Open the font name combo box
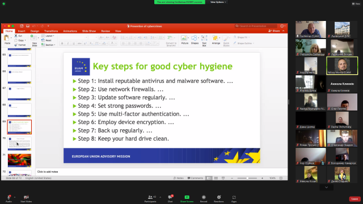 (x=74, y=37)
